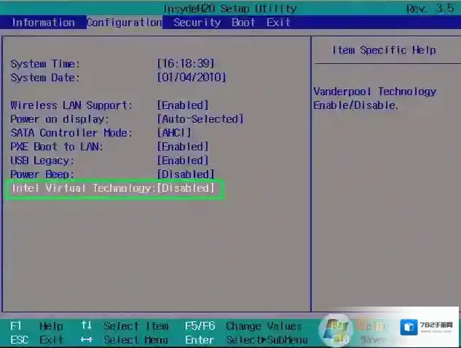Image resolution: width=461 pixels, height=348 pixels.
Task: Click the Rev. 3.5 version text
Action: 430,9
